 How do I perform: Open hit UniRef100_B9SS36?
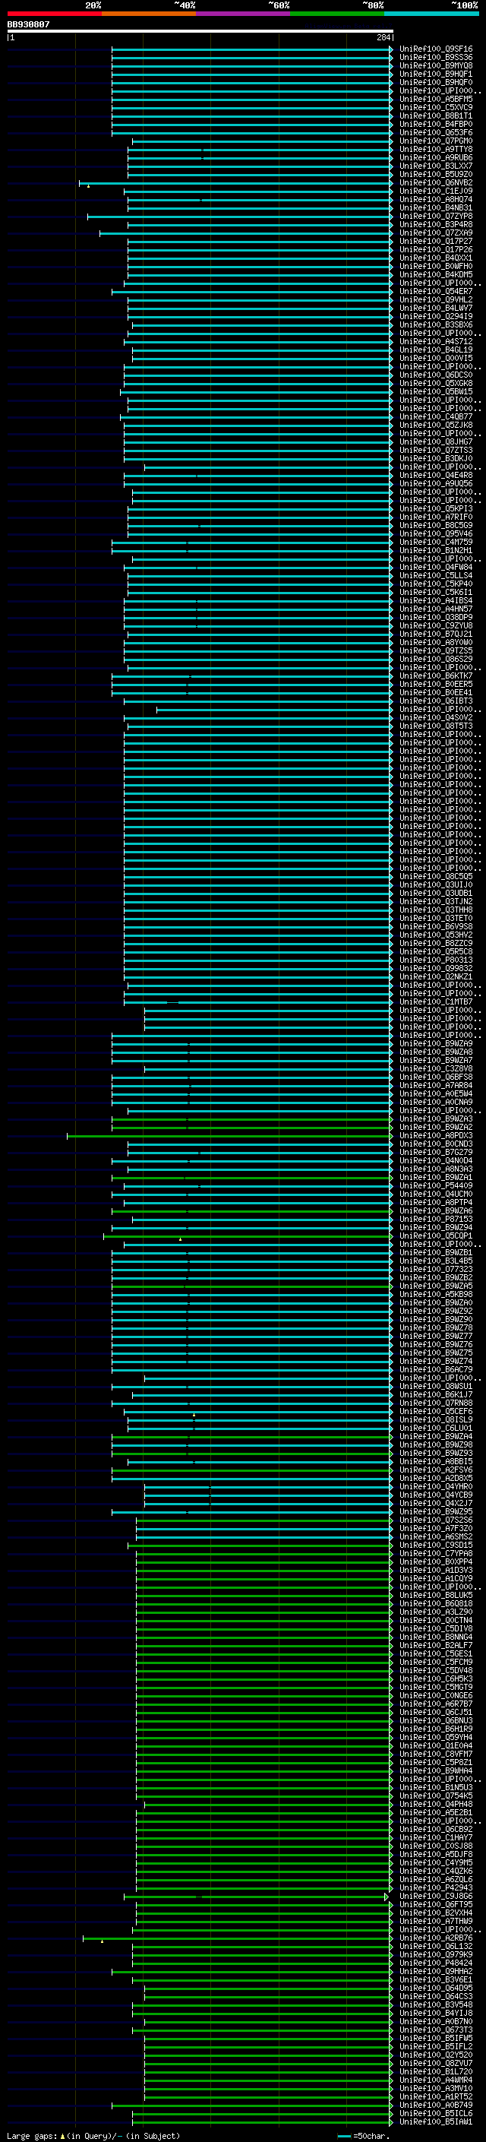click(x=436, y=58)
